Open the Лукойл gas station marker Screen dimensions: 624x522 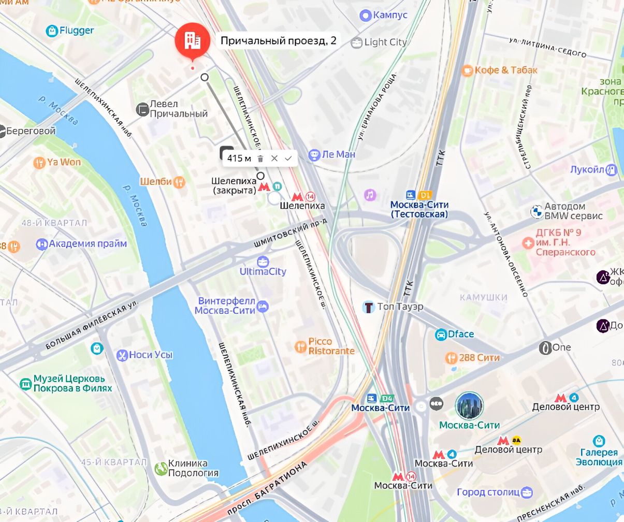coord(612,169)
